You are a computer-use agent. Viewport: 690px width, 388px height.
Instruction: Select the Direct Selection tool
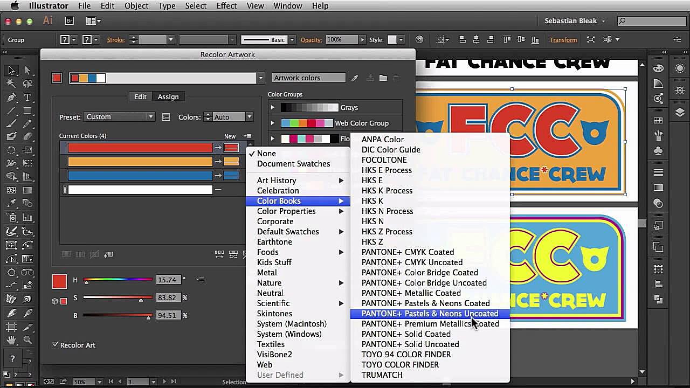(27, 71)
